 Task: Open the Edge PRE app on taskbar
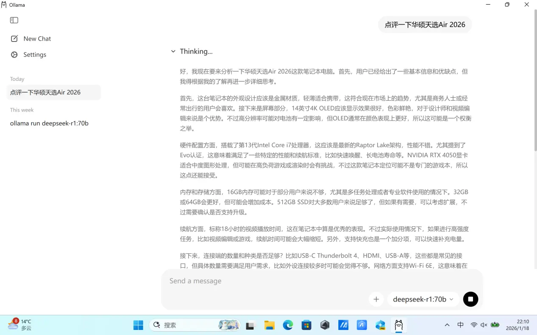coord(380,325)
